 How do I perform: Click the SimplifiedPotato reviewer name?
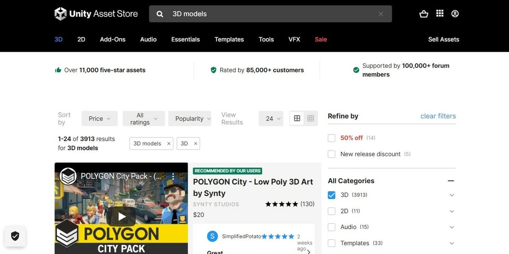241,236
